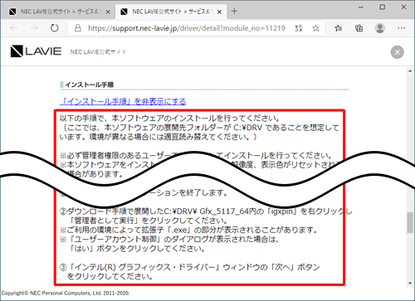Screen dimensions: 415x301
Task: Click the インストール手順 heading text
Action: coord(90,85)
